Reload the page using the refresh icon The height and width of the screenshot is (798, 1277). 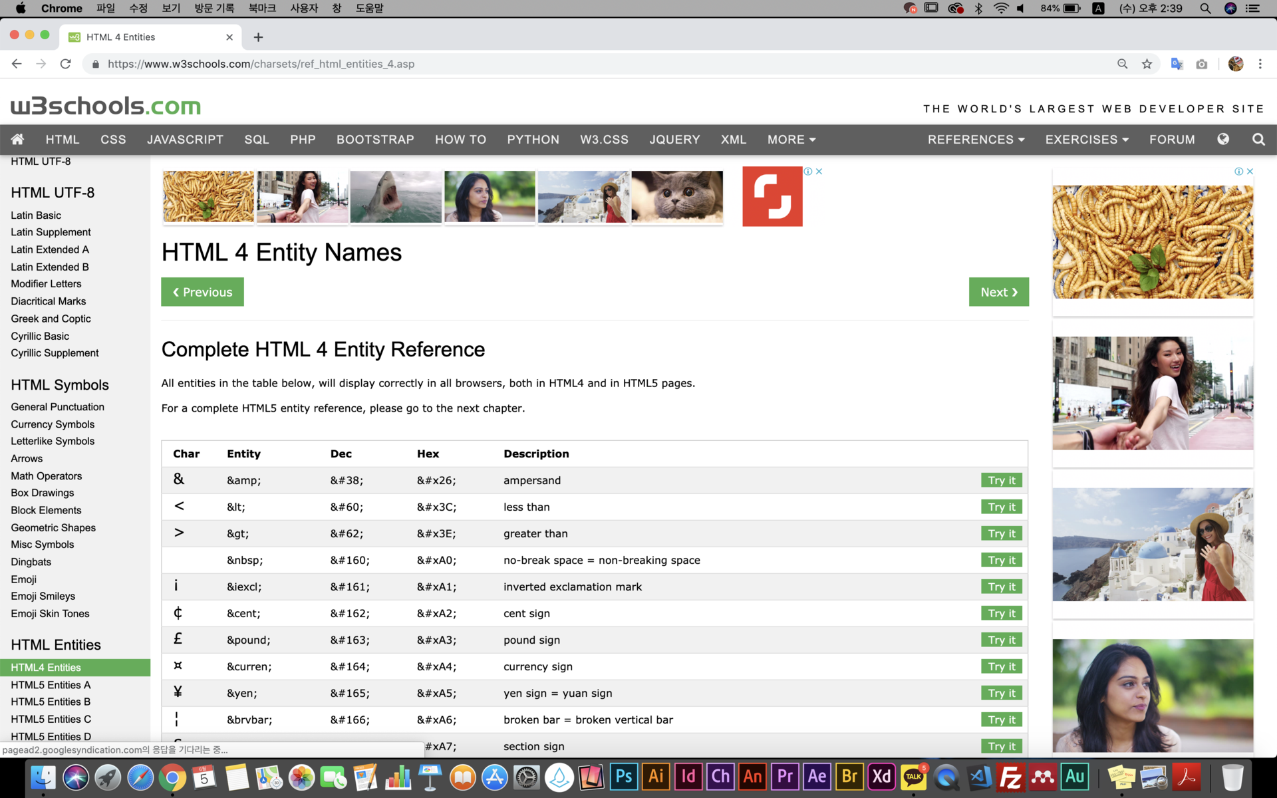click(x=65, y=64)
